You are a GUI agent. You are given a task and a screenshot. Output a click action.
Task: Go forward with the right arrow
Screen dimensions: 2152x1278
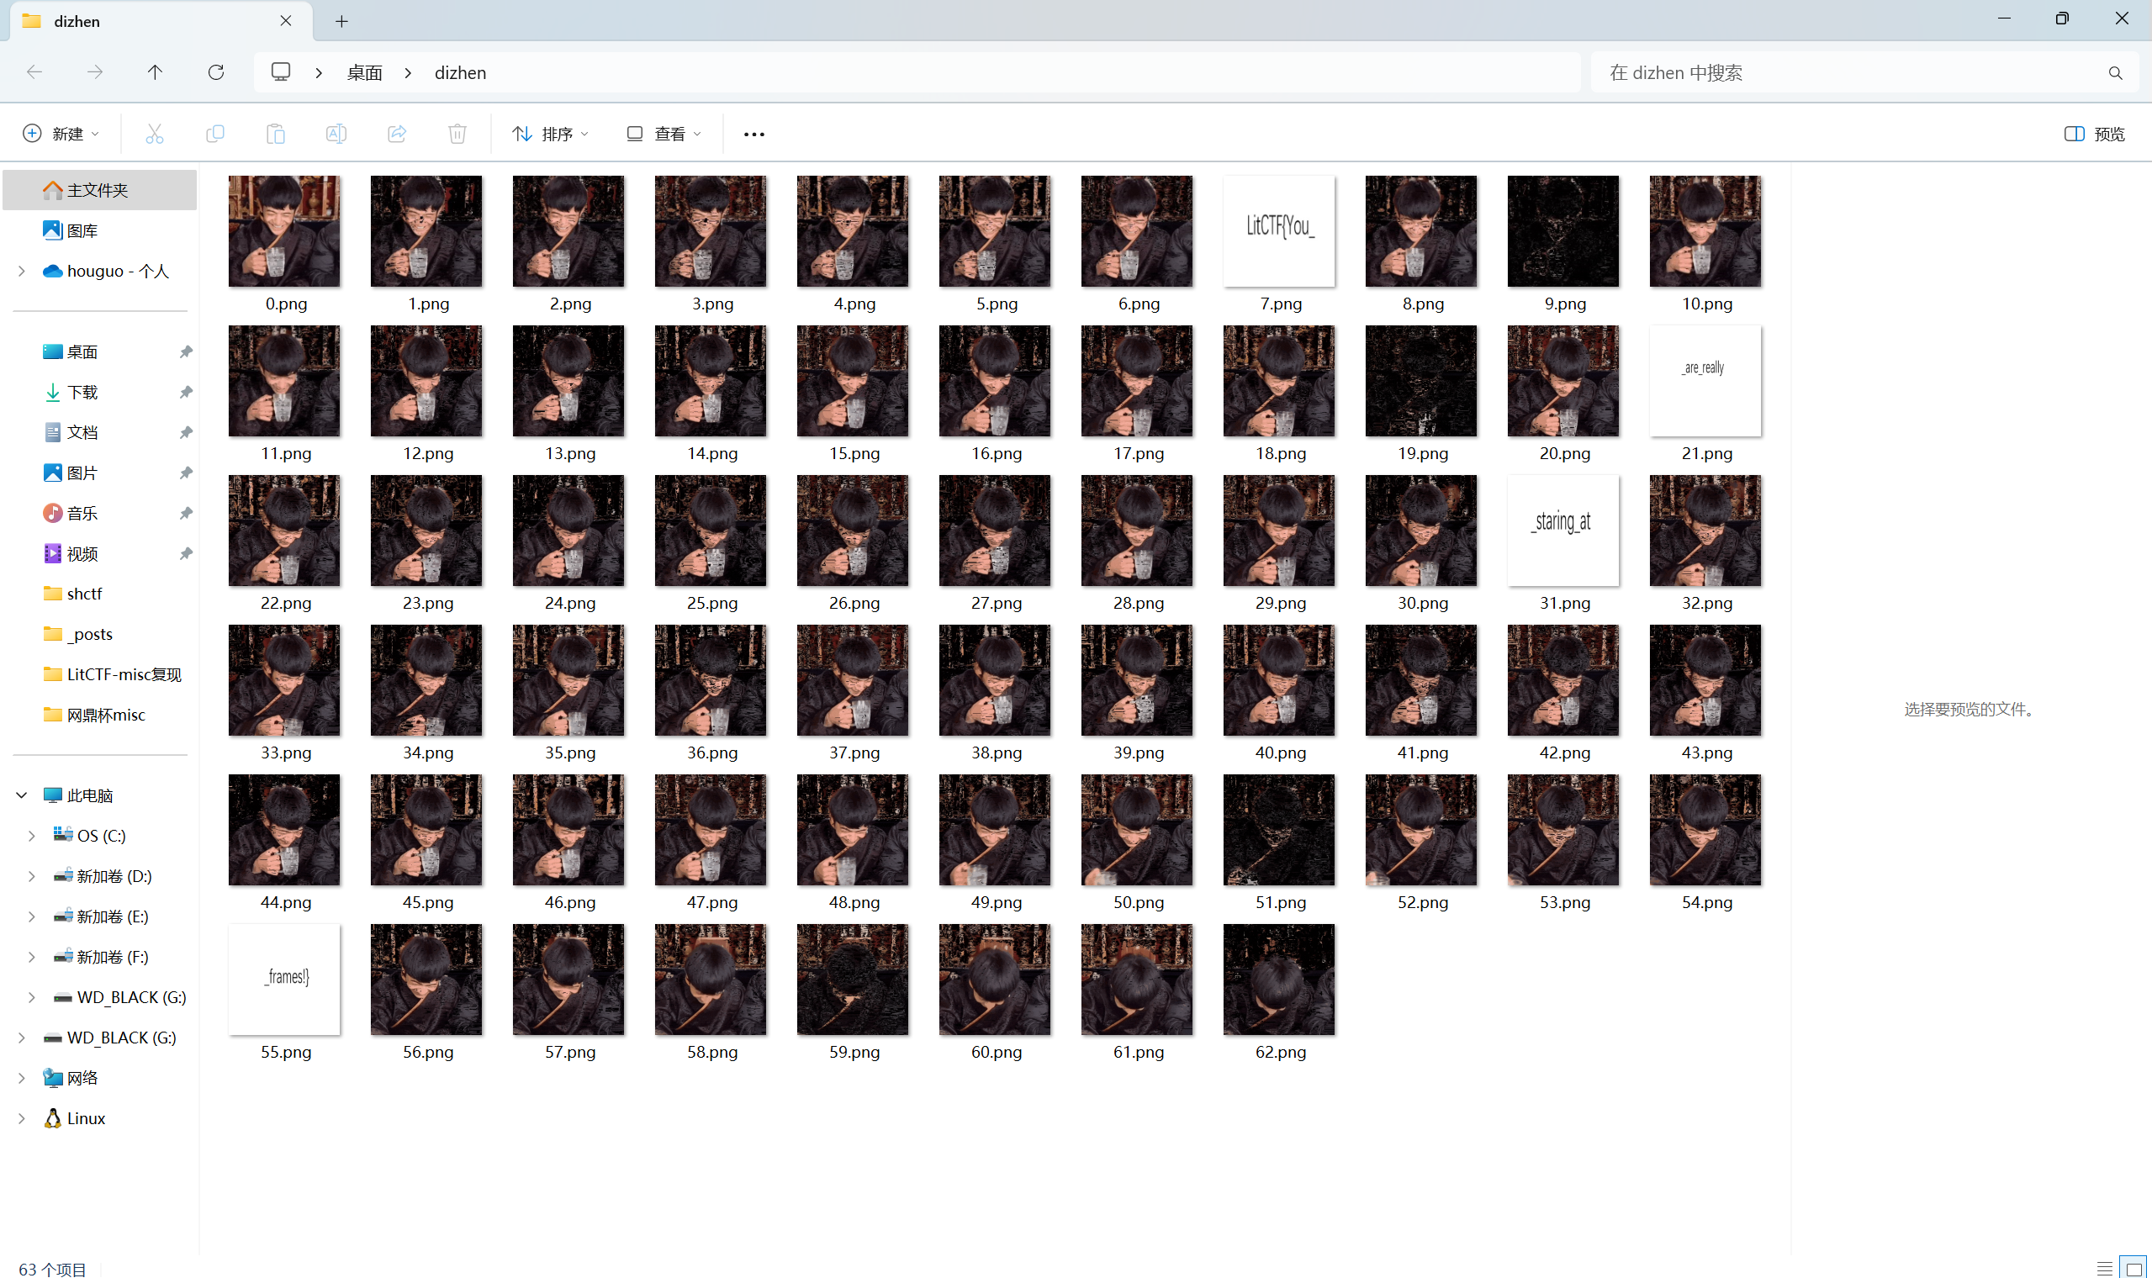(x=95, y=72)
